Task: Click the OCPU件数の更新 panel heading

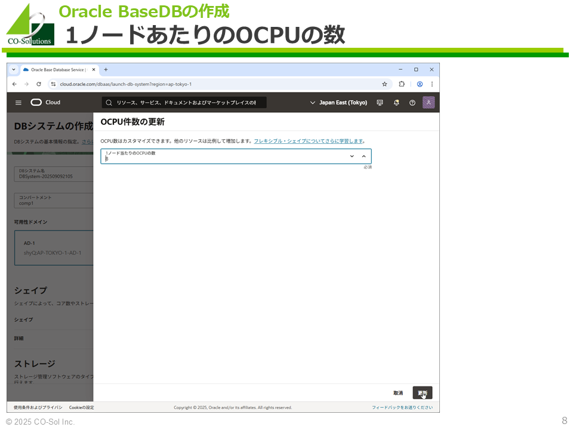Action: (133, 122)
